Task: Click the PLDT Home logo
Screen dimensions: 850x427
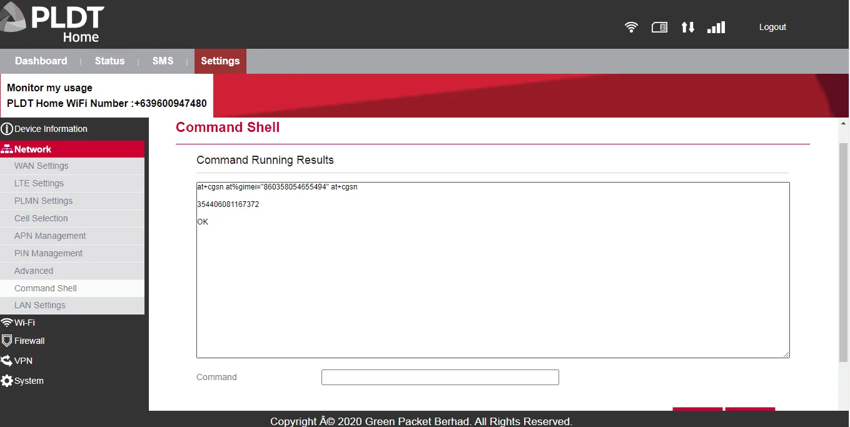Action: [52, 23]
